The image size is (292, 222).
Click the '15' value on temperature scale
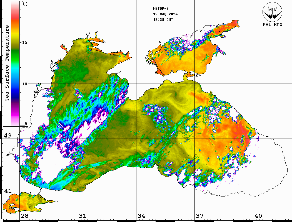tap(24, 42)
